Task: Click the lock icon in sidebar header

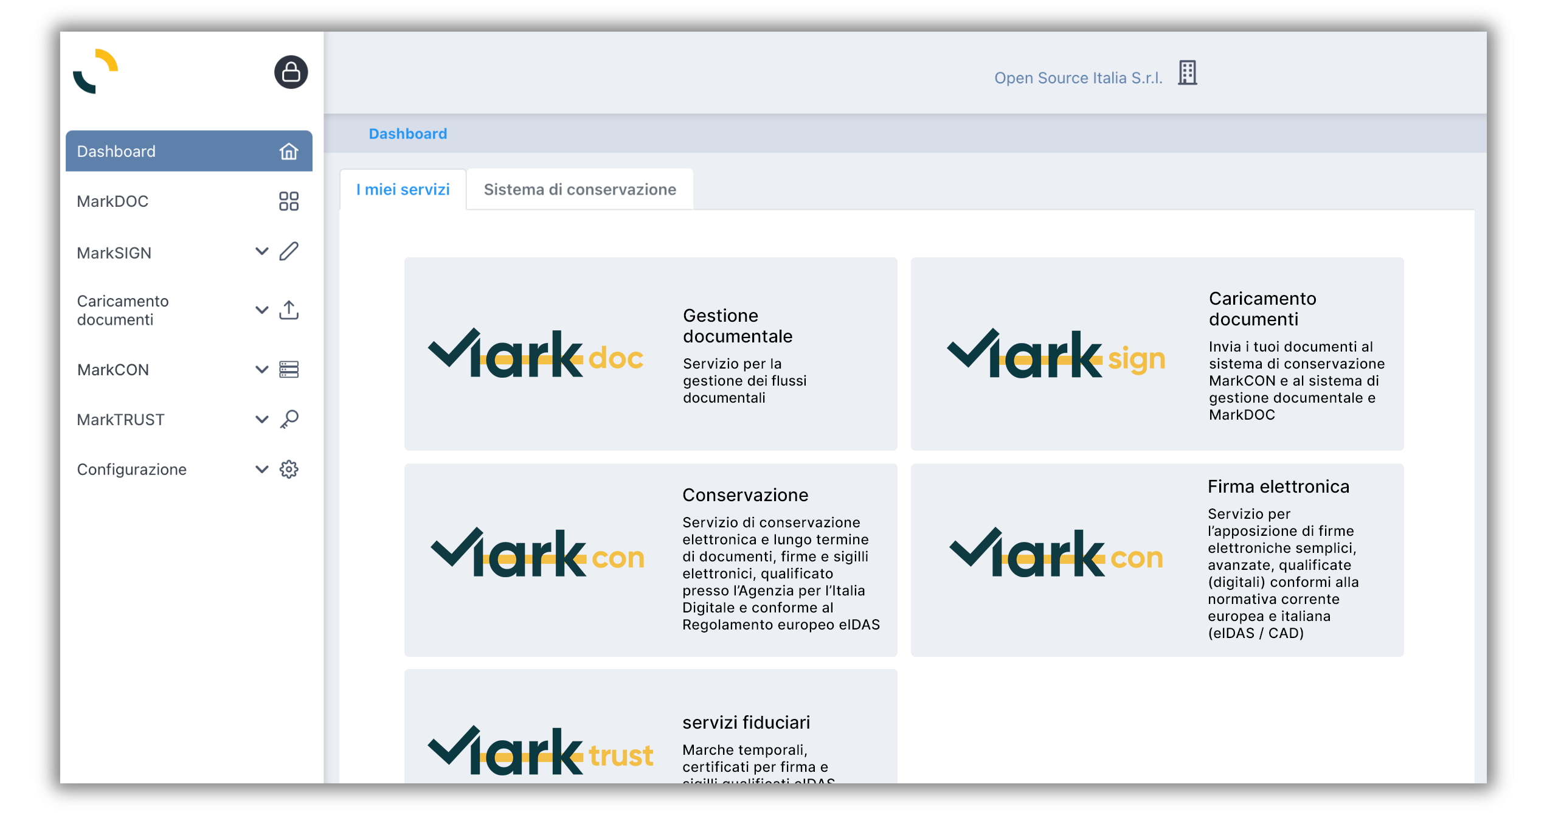Action: pos(291,72)
